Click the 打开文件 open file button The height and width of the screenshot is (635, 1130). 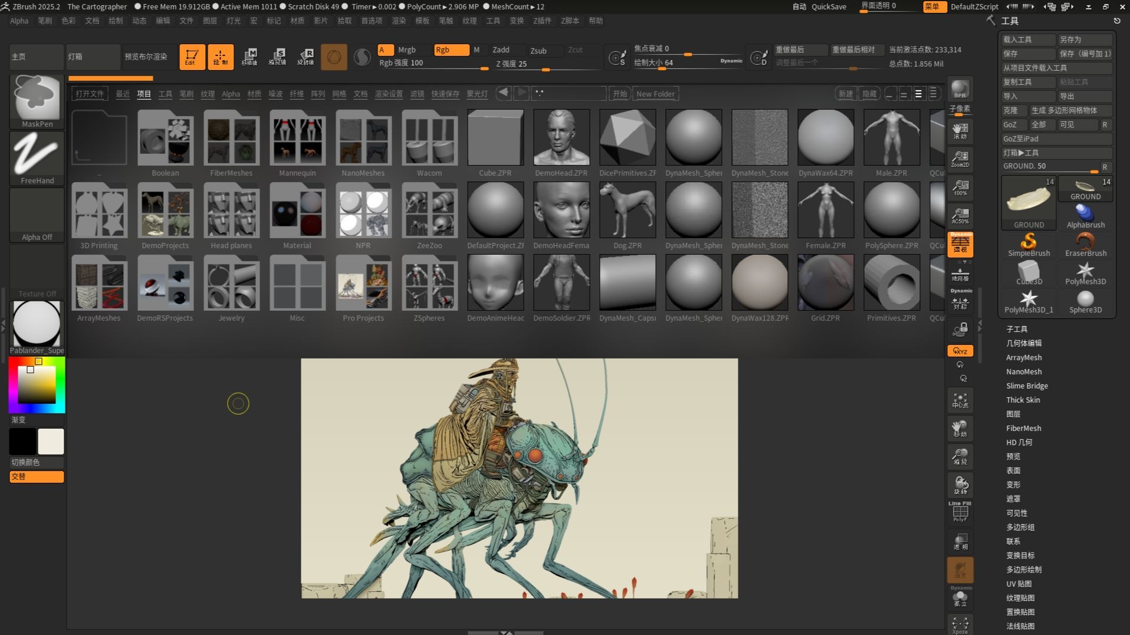pos(90,94)
